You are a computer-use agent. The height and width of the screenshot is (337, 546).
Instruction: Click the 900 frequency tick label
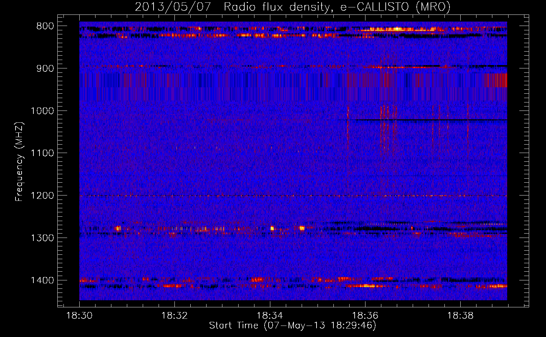[x=45, y=68]
